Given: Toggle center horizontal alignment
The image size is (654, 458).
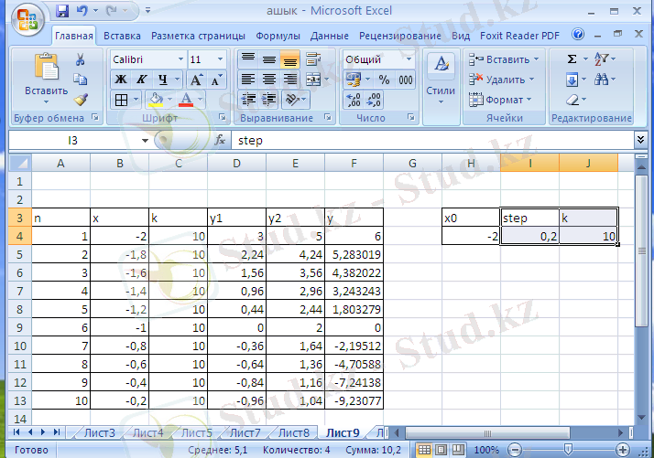Looking at the screenshot, I should click(x=269, y=80).
